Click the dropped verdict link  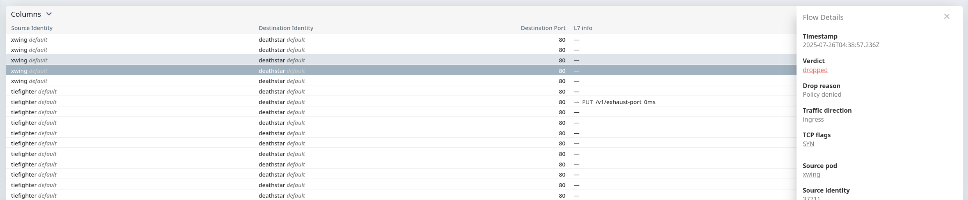(815, 70)
